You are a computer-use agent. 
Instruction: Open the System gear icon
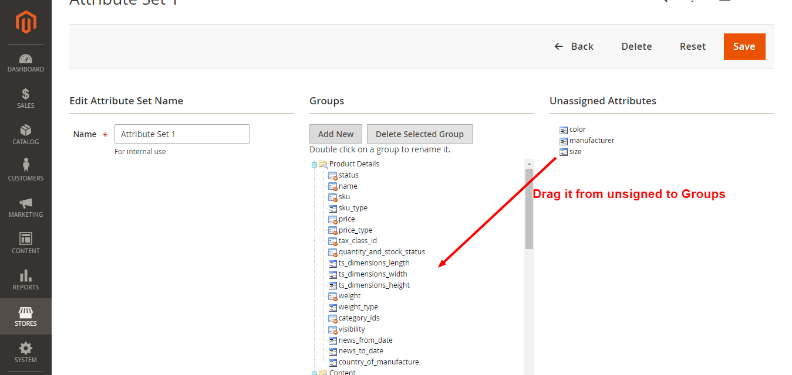coord(26,349)
